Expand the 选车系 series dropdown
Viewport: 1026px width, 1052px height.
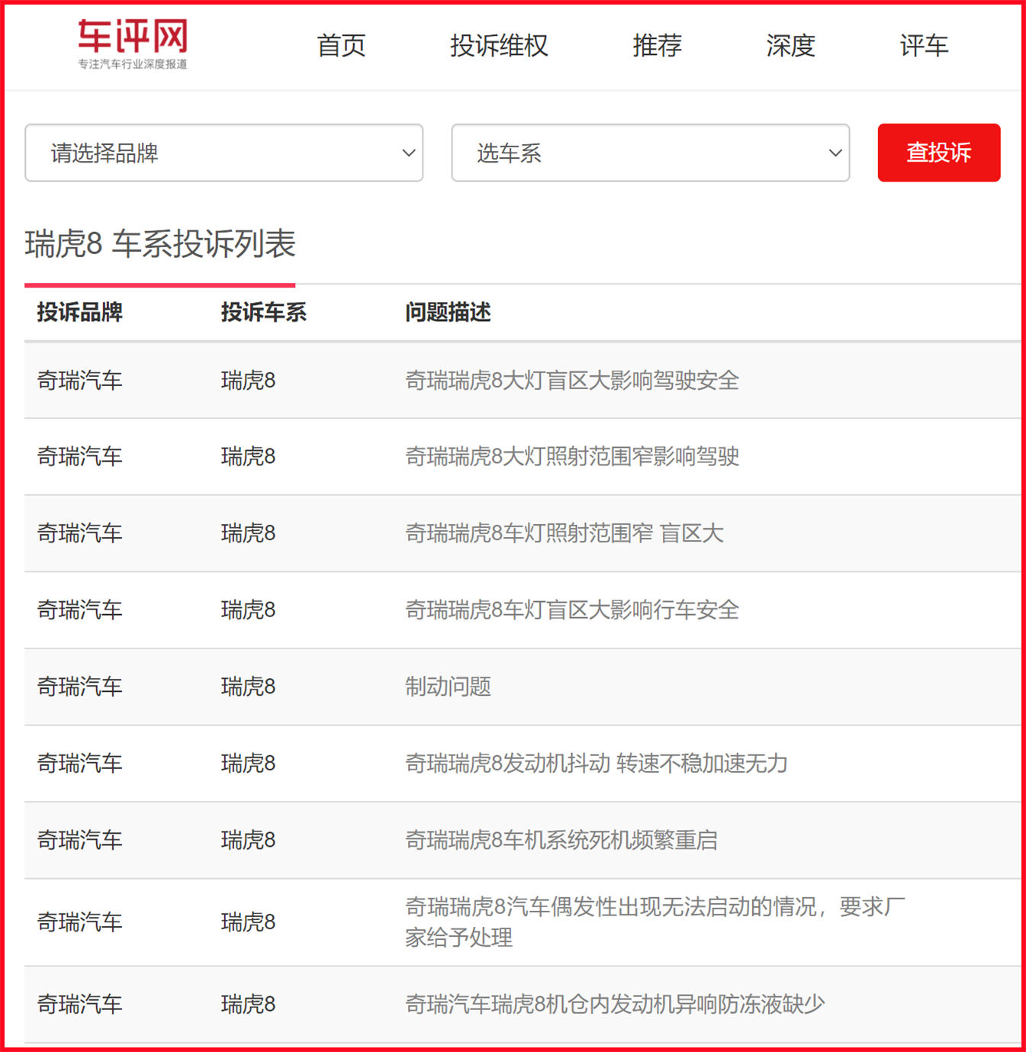651,153
